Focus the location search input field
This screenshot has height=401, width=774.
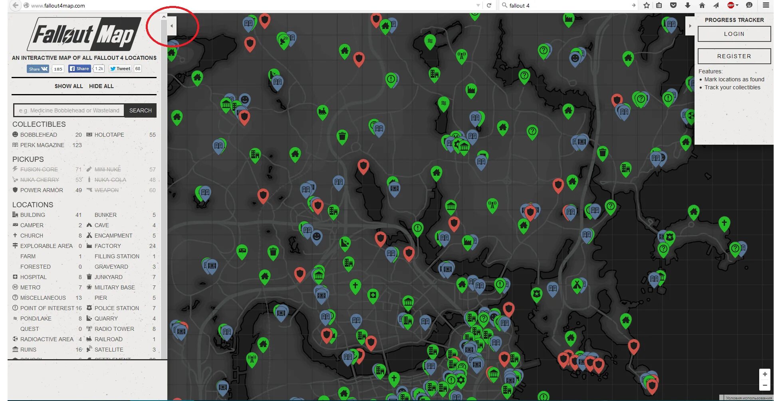(x=69, y=110)
